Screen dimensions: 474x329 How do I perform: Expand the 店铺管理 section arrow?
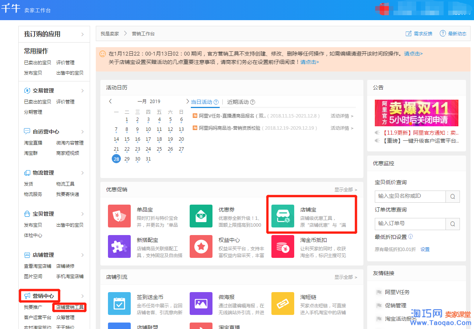(x=82, y=255)
